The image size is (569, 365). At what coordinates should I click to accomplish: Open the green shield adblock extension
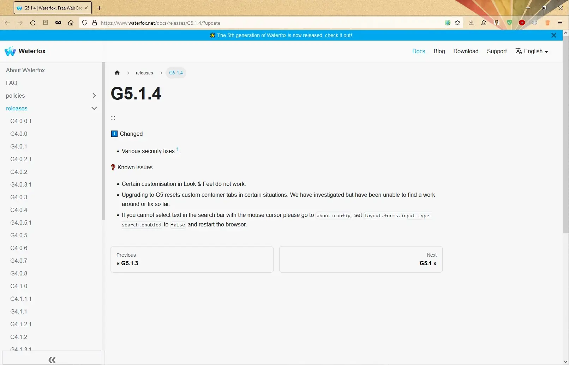[x=509, y=23]
